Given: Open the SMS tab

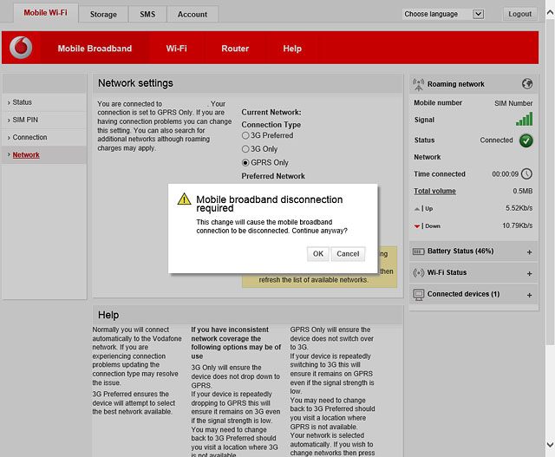Looking at the screenshot, I should [147, 15].
